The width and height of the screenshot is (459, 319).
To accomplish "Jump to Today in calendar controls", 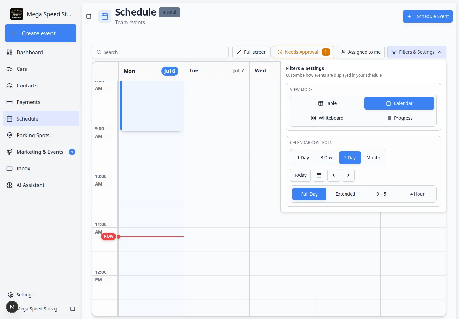I will pyautogui.click(x=300, y=175).
